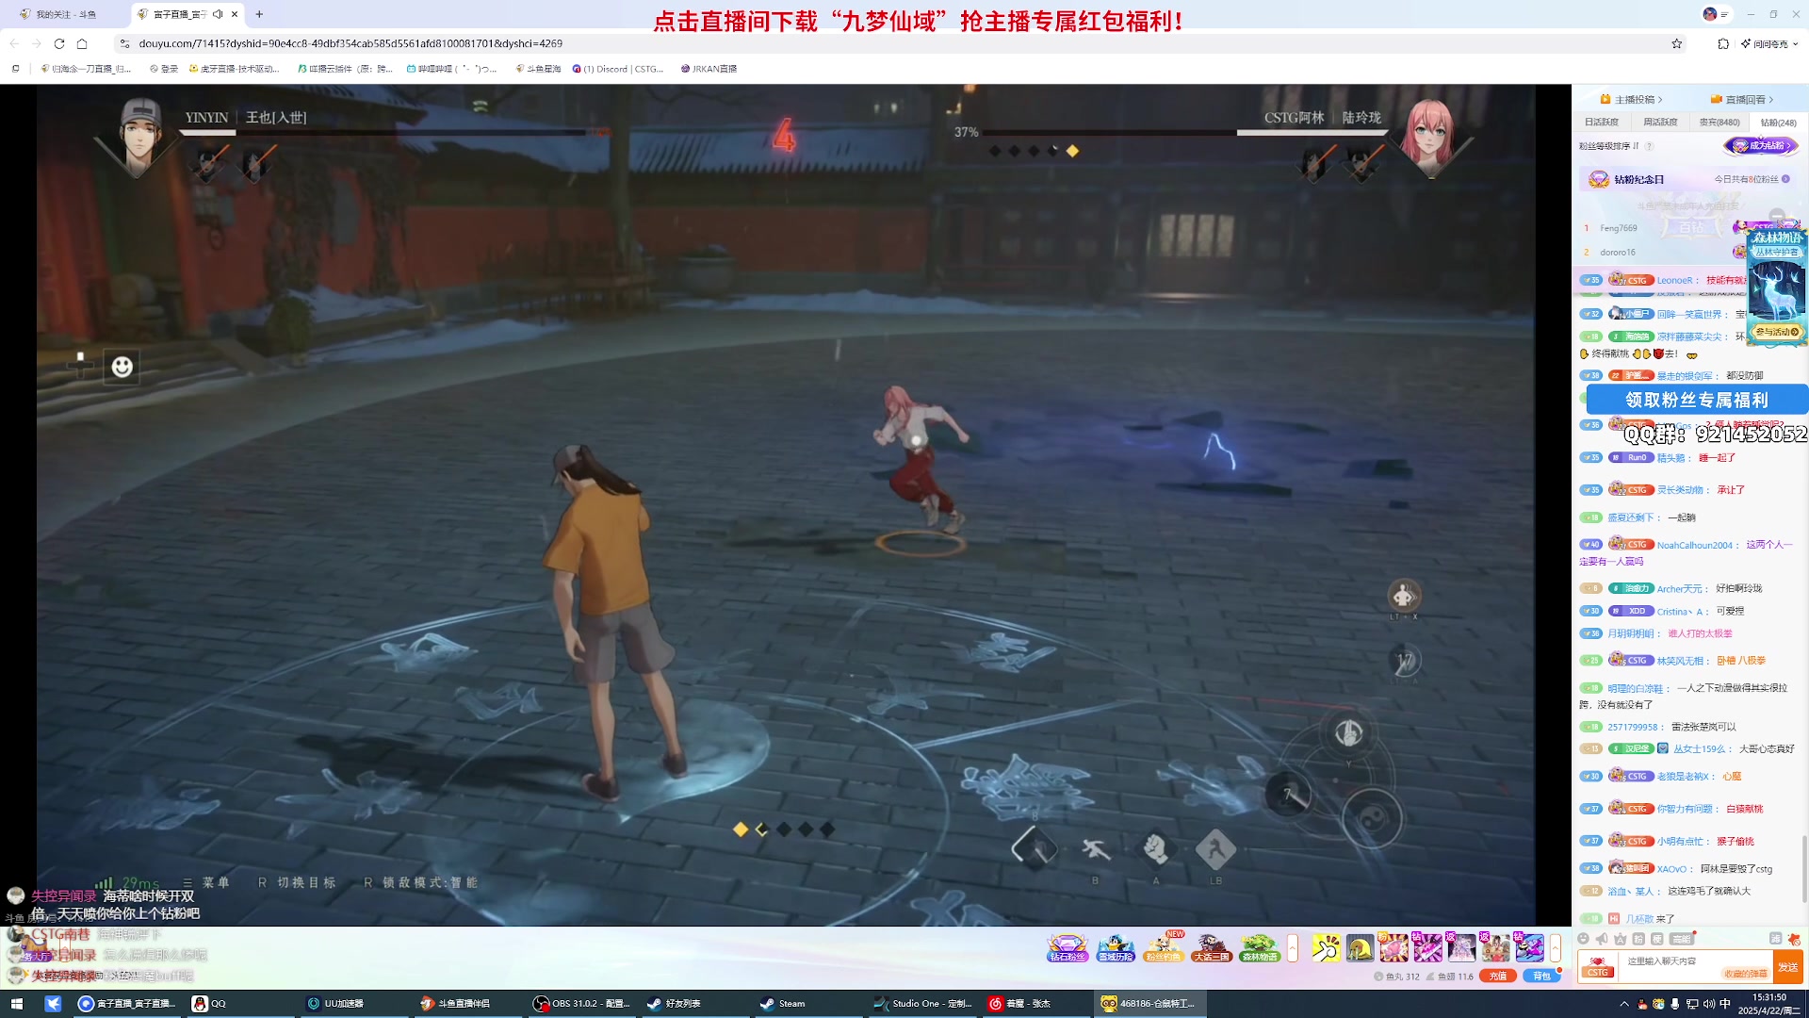The image size is (1809, 1018).
Task: Click the CSTG fan badge selector beside chat input
Action: click(x=1598, y=968)
